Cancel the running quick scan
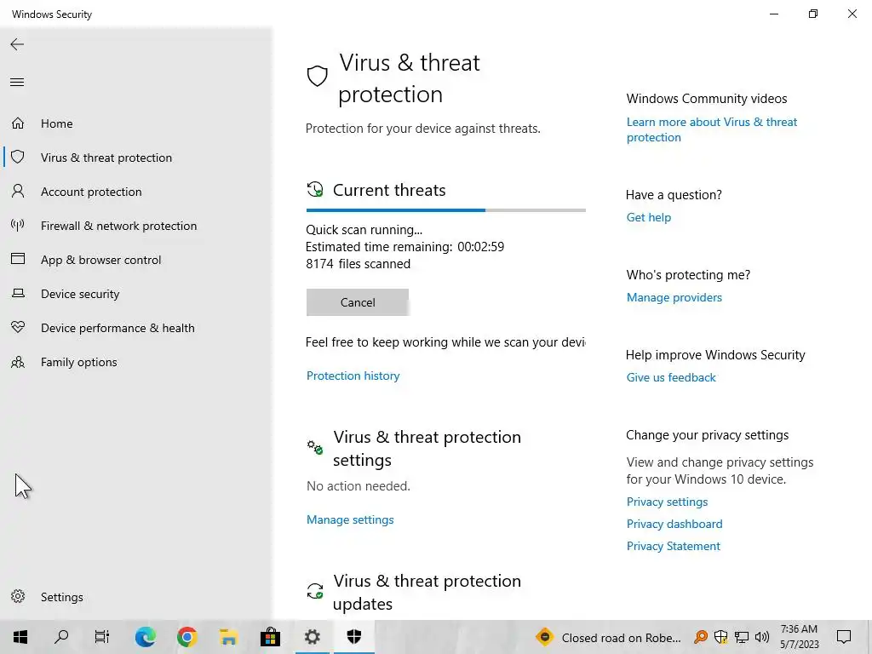 point(358,302)
